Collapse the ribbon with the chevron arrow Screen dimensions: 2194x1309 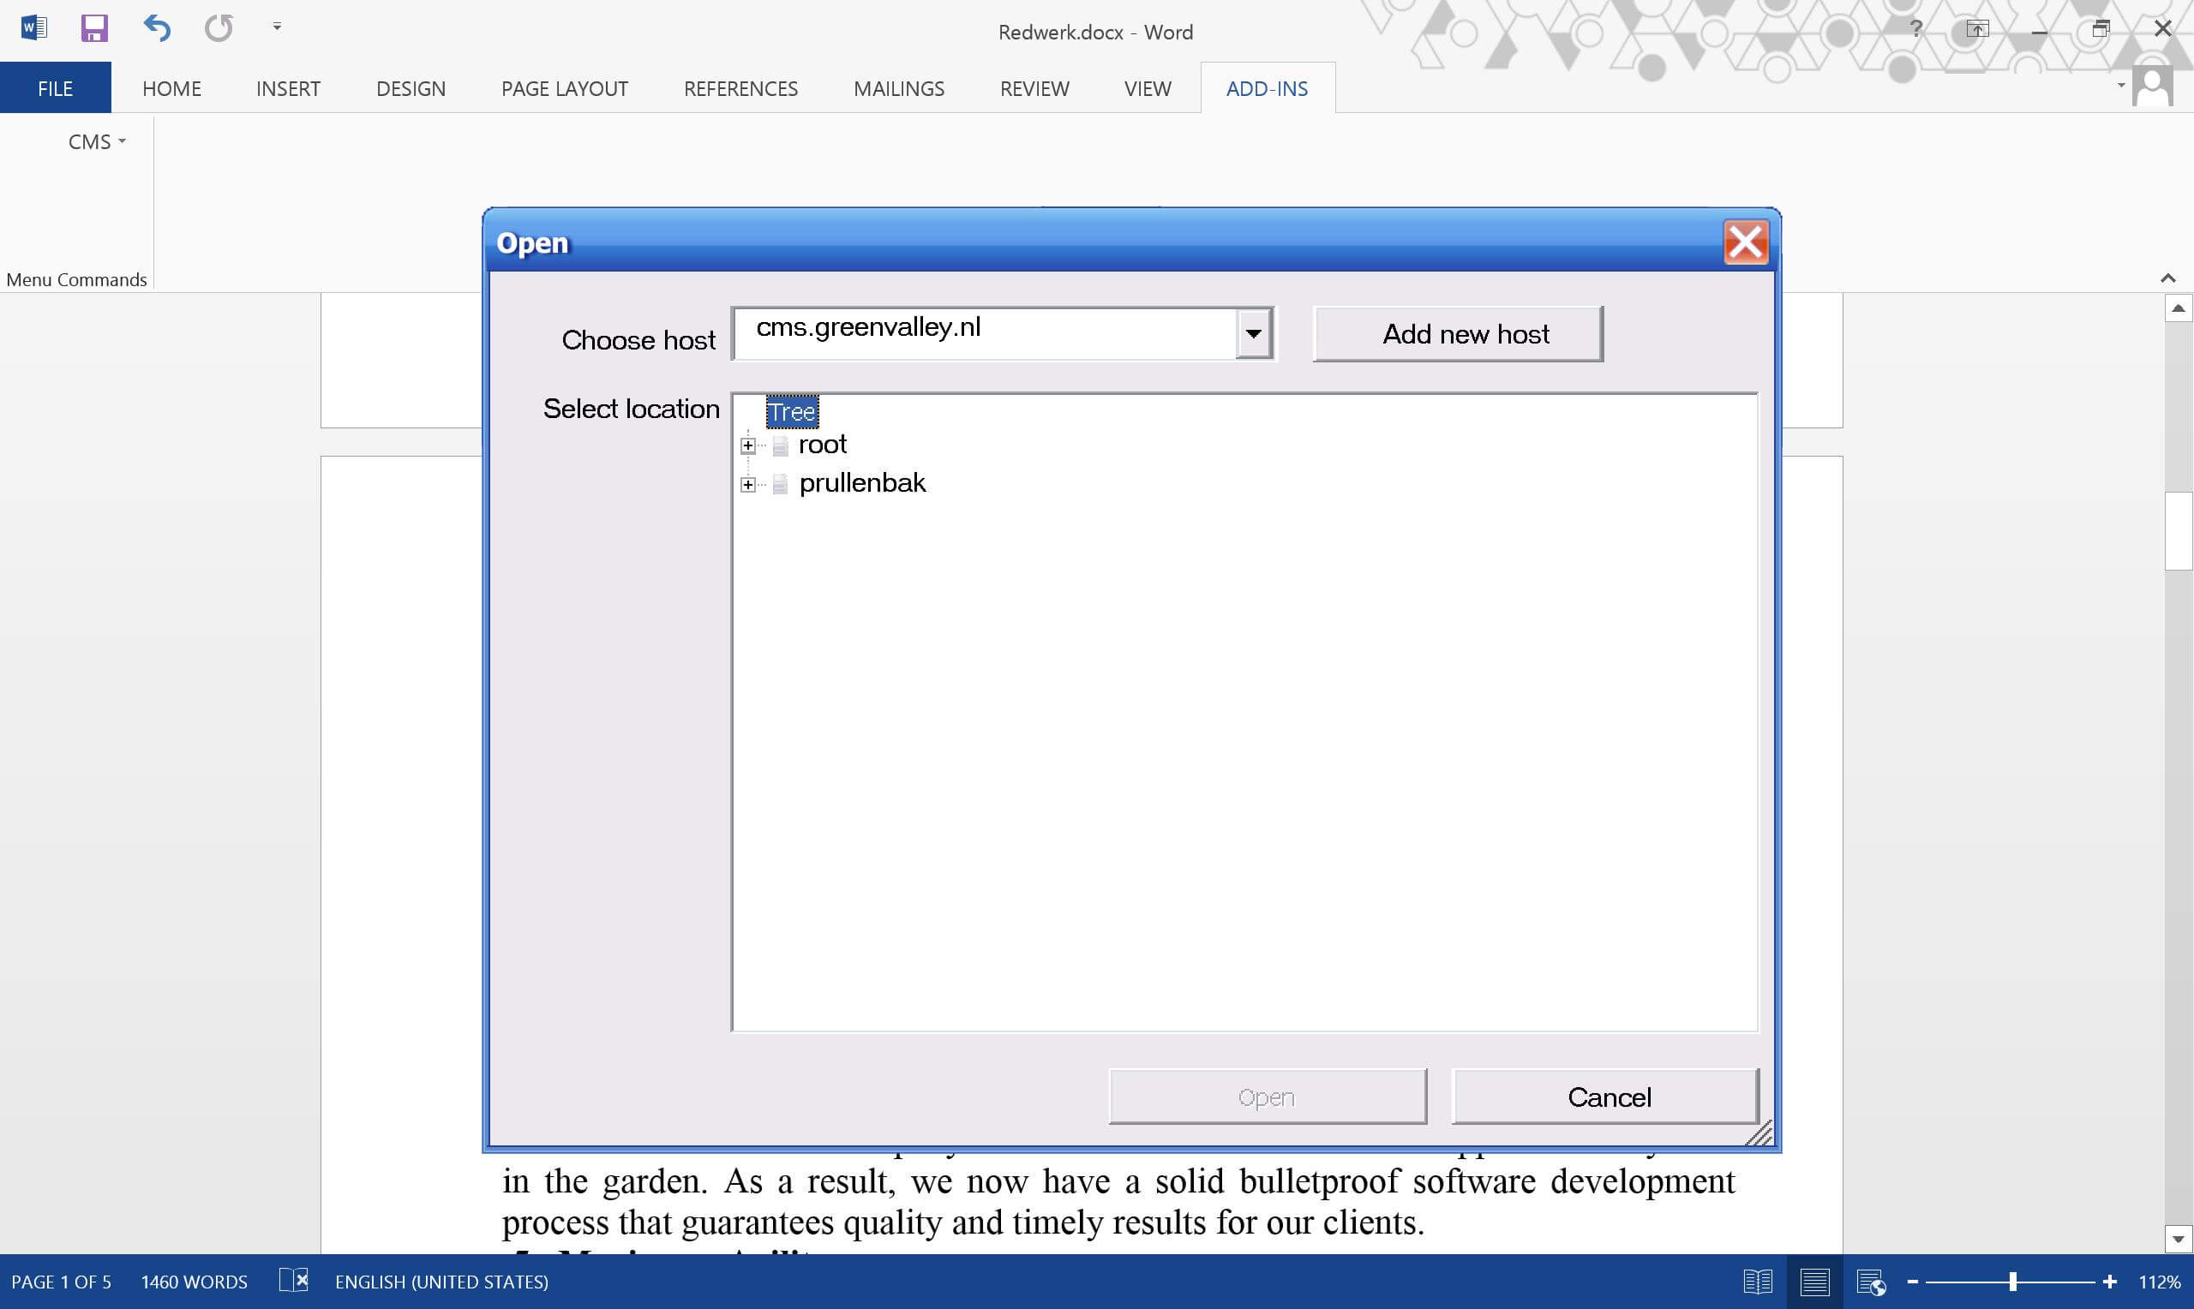point(2168,278)
